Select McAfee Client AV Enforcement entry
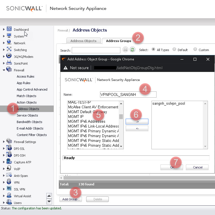The height and width of the screenshot is (215, 215). (93, 107)
